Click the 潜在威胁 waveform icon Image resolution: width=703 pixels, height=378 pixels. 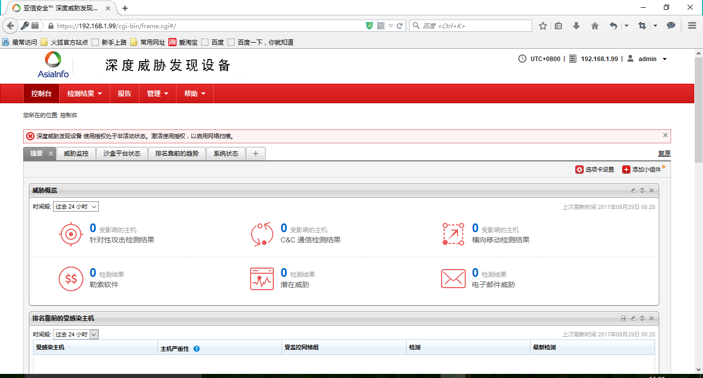(262, 279)
